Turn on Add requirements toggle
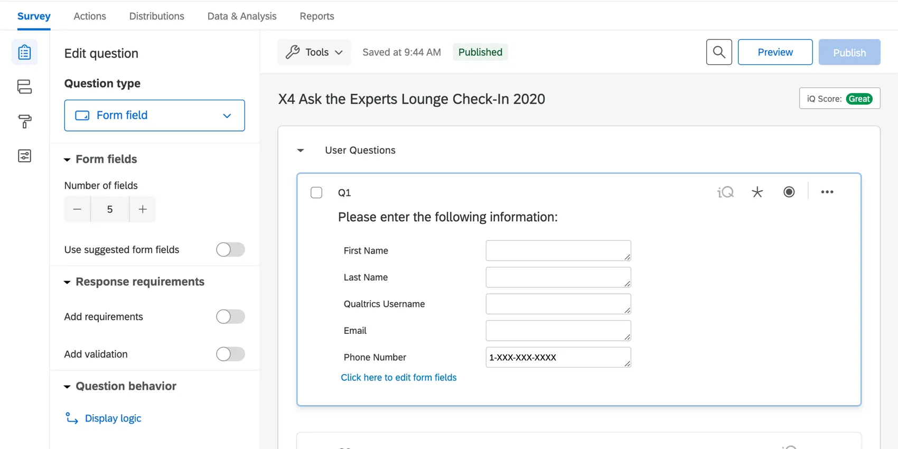This screenshot has height=449, width=898. point(230,316)
